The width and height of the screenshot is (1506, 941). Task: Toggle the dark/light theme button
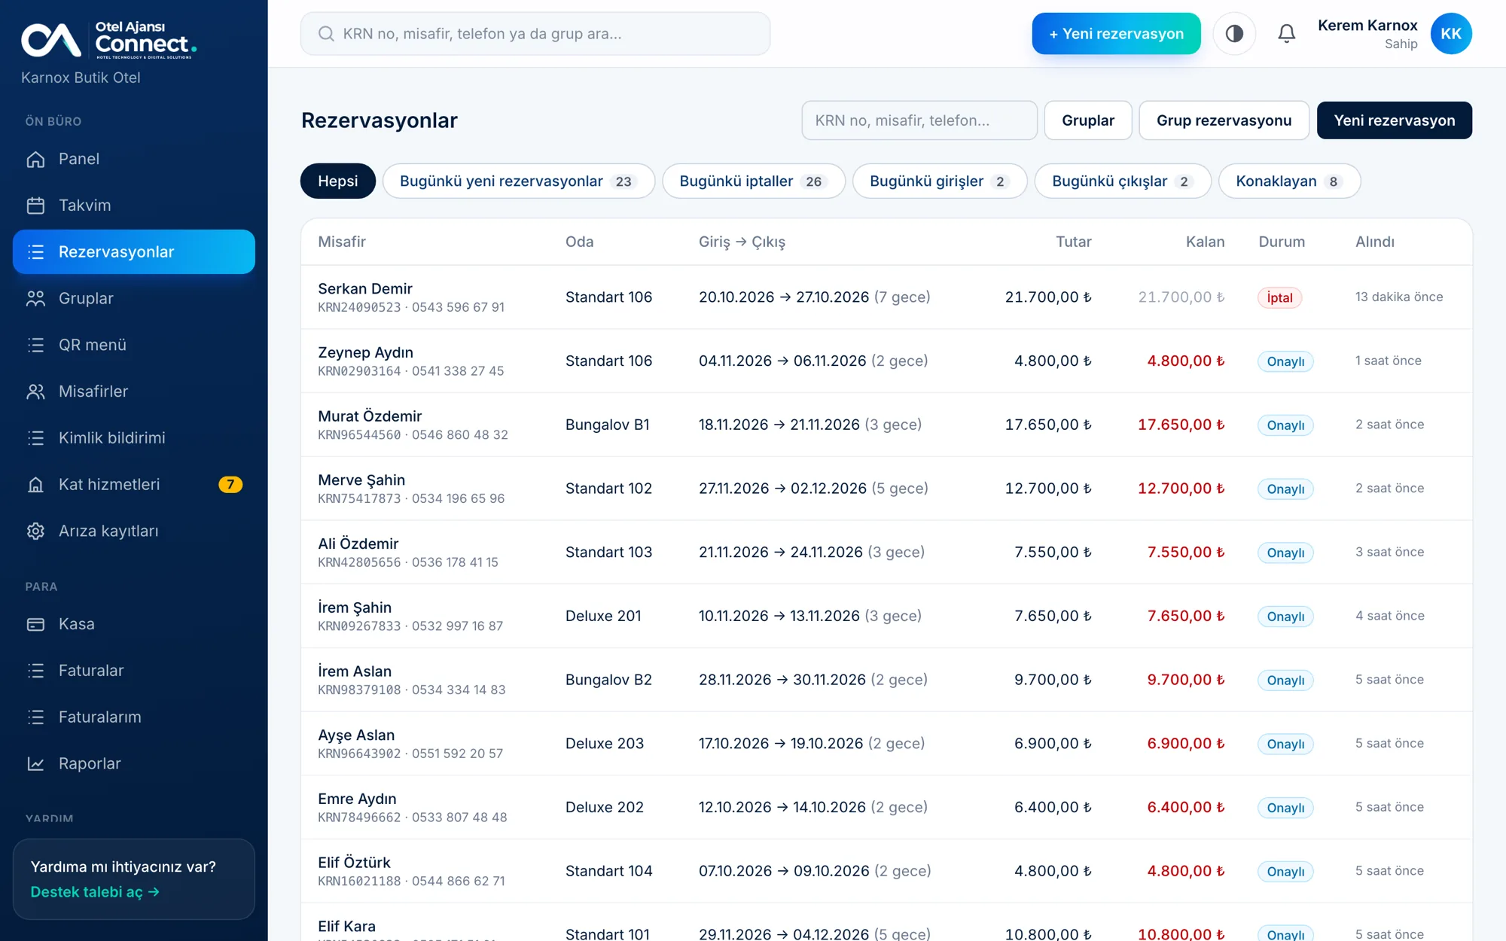click(x=1234, y=34)
